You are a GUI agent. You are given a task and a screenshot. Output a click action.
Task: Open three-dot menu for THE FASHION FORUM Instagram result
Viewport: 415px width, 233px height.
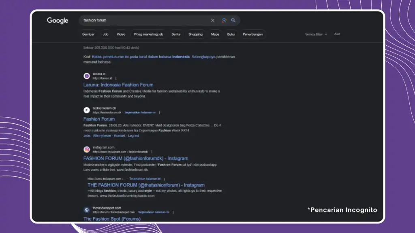(x=165, y=179)
